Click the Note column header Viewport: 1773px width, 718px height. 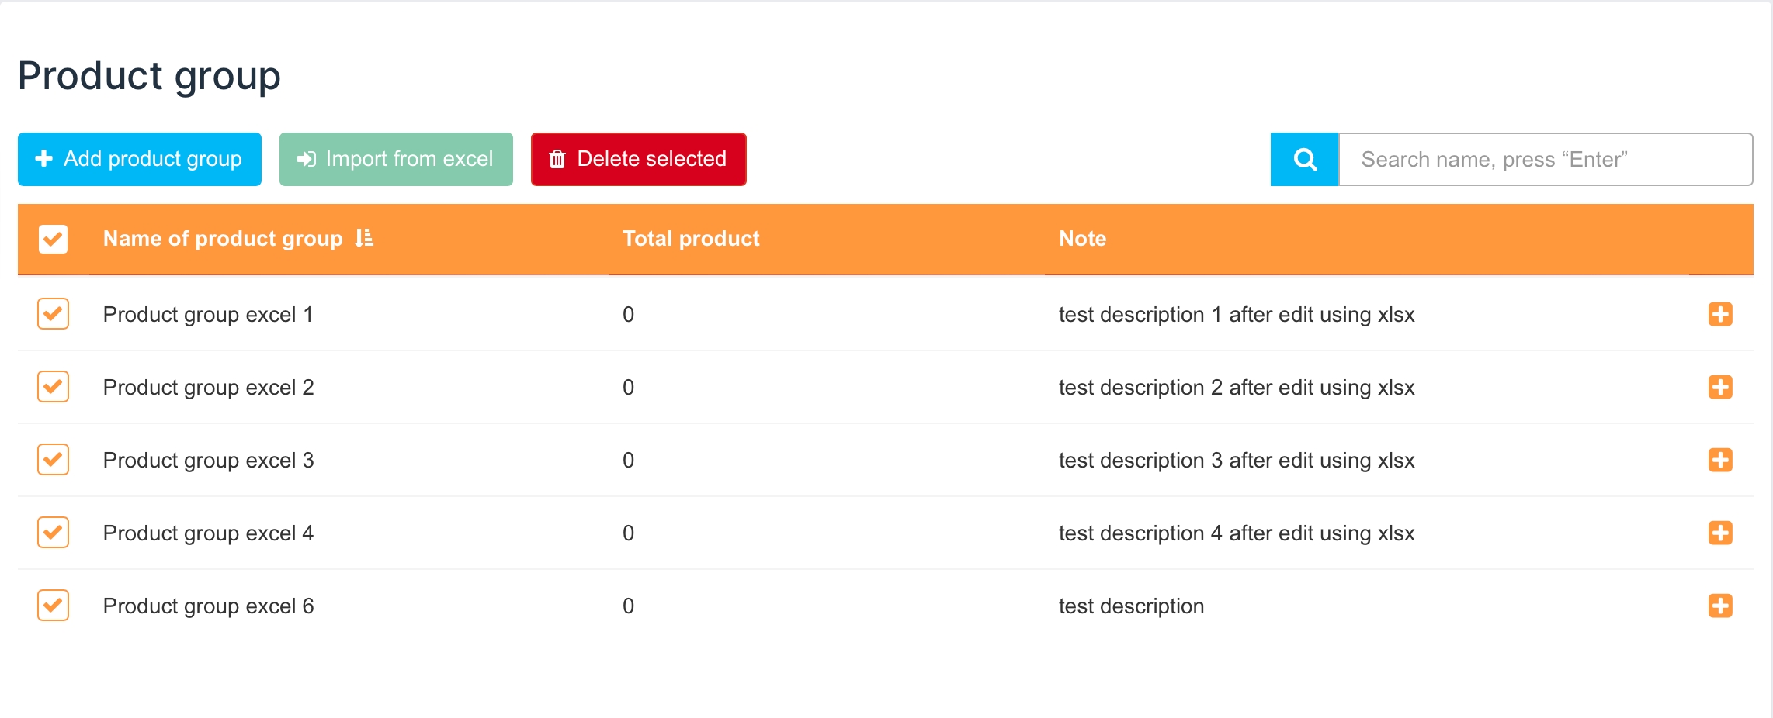tap(1082, 239)
